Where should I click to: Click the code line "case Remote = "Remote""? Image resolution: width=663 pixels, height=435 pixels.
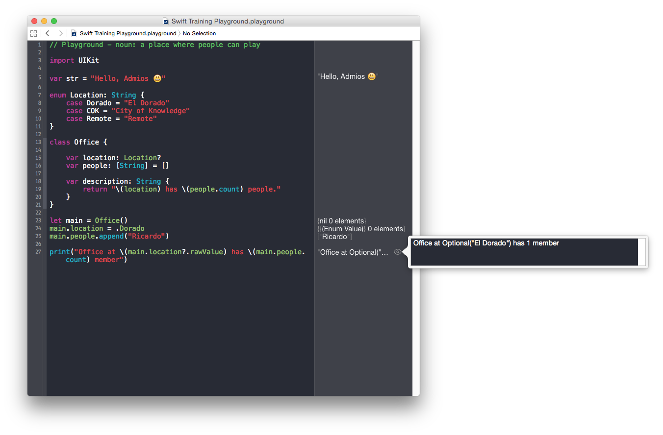[x=111, y=119]
